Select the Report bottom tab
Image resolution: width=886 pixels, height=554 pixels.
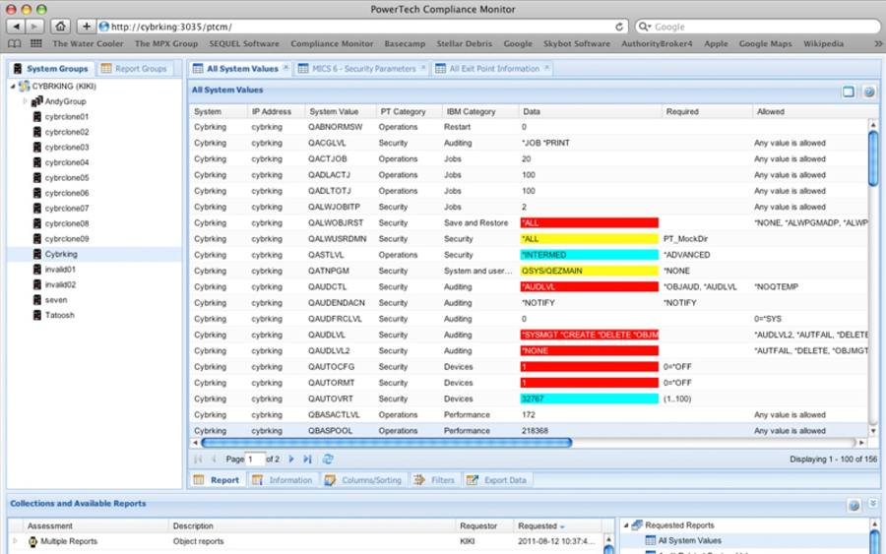pyautogui.click(x=217, y=480)
